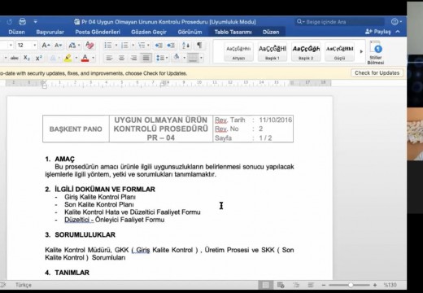Viewport: 423px width, 293px height.
Task: Expand the styles gallery arrow
Action: (x=361, y=51)
